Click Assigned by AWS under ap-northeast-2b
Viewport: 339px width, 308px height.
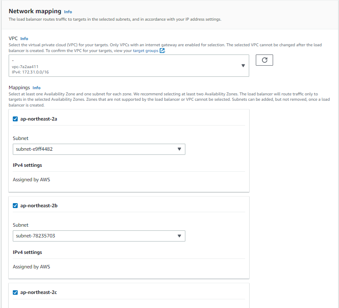(31, 267)
